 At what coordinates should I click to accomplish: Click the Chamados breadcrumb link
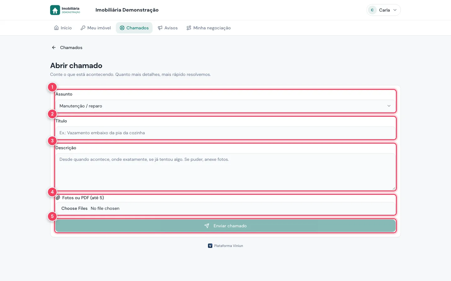71,47
